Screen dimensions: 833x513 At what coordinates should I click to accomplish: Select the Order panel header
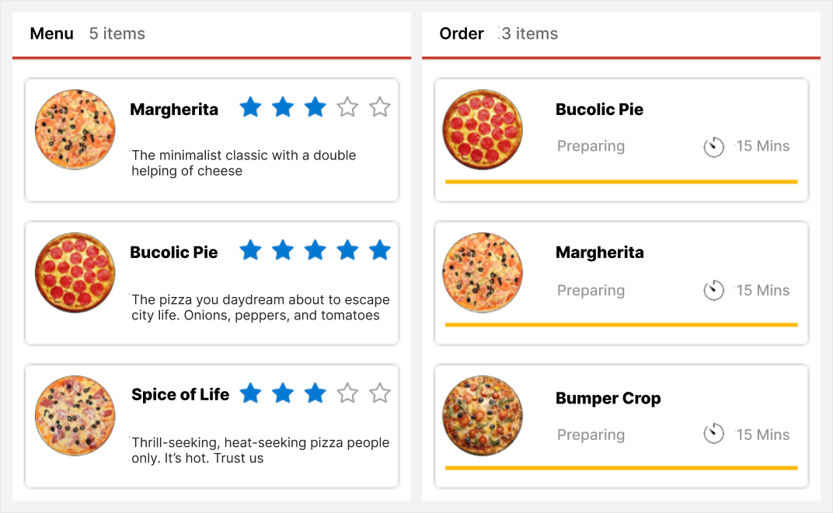(x=462, y=33)
